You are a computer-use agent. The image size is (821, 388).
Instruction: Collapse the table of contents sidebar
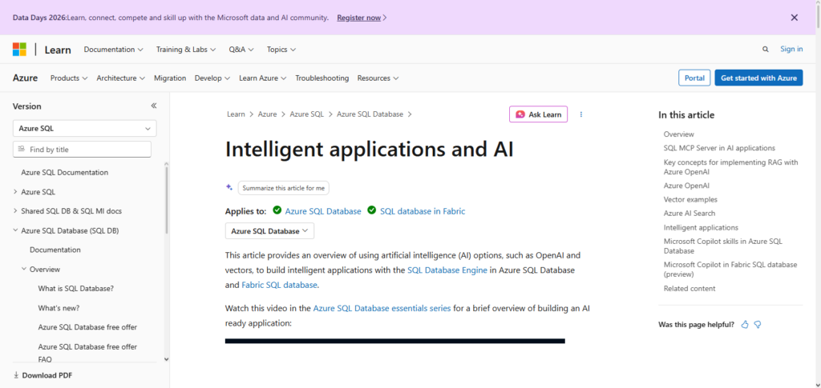coord(154,106)
